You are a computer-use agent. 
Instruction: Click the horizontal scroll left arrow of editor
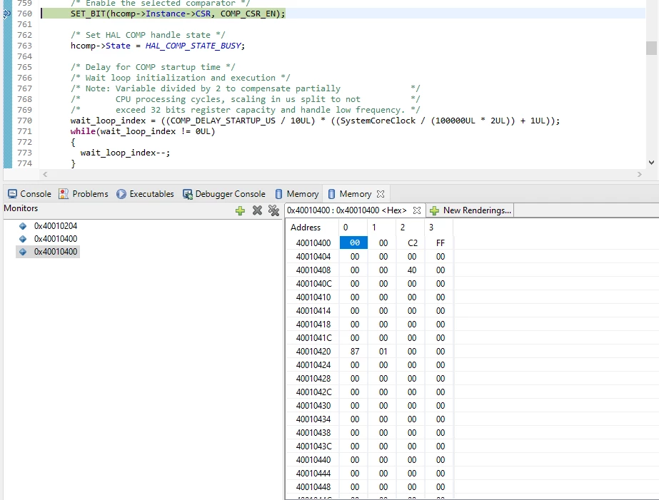coord(45,174)
